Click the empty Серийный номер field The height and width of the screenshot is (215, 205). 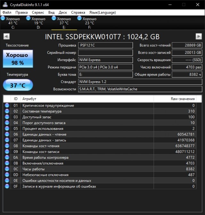pyautogui.click(x=105, y=52)
